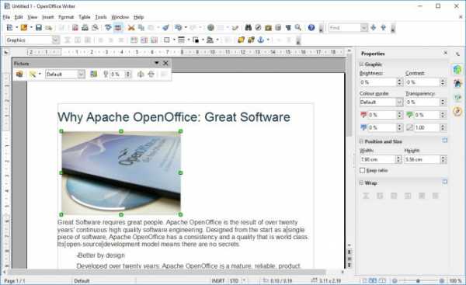The image size is (466, 285).
Task: Flip image horizontally in the Picture toolbar
Action: [141, 74]
